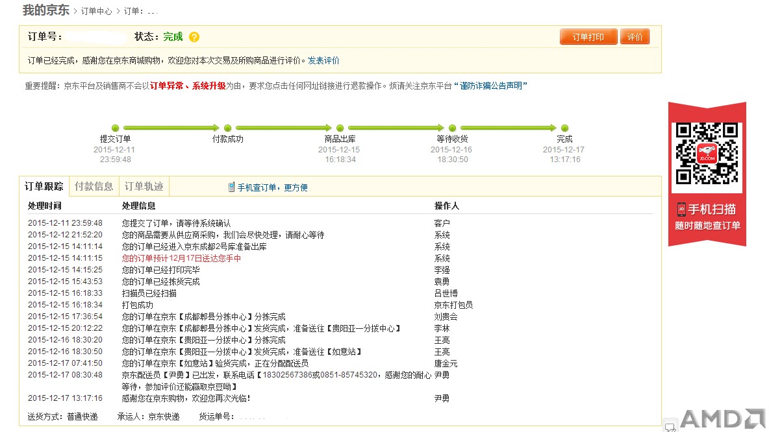Click operator name 李强
Viewport: 769px width, 432px height.
tap(442, 270)
